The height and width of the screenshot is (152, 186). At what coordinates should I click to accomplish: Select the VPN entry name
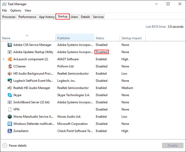pos(16,109)
